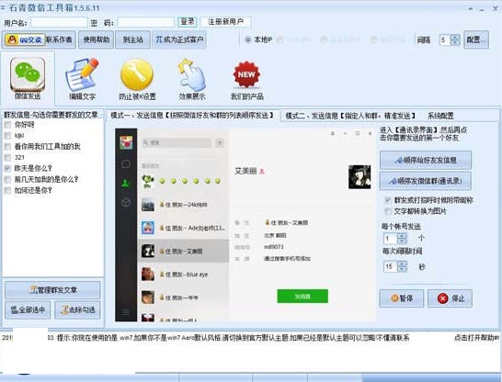The width and height of the screenshot is (502, 382).
Task: Click the 间隔 interval spinner arrows
Action: (x=455, y=40)
